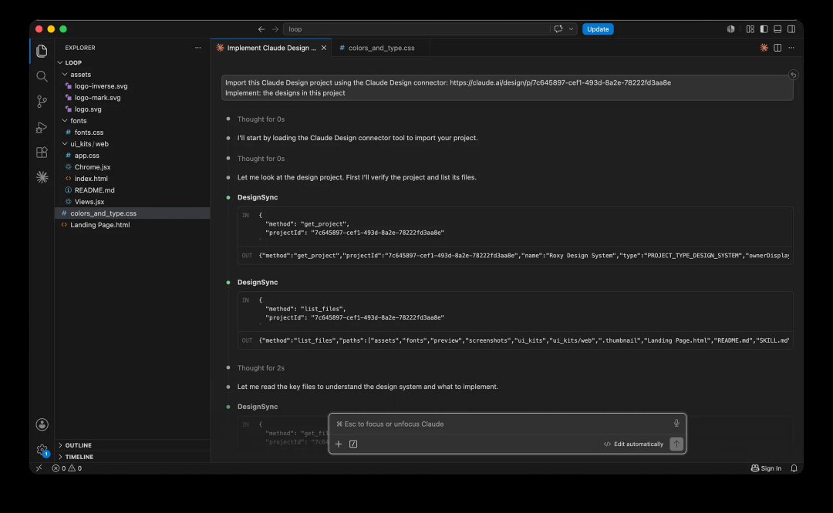Go forward with navigation arrow

(x=275, y=29)
